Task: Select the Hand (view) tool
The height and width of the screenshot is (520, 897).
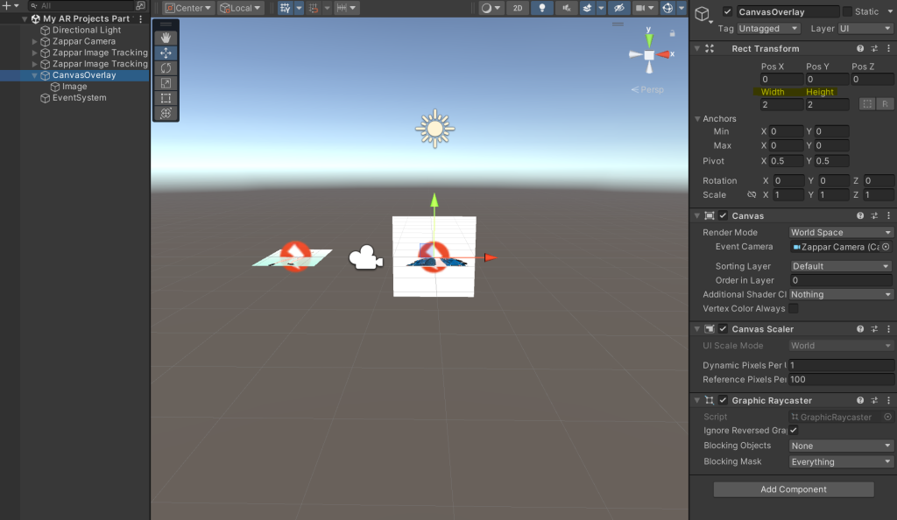Action: 166,39
